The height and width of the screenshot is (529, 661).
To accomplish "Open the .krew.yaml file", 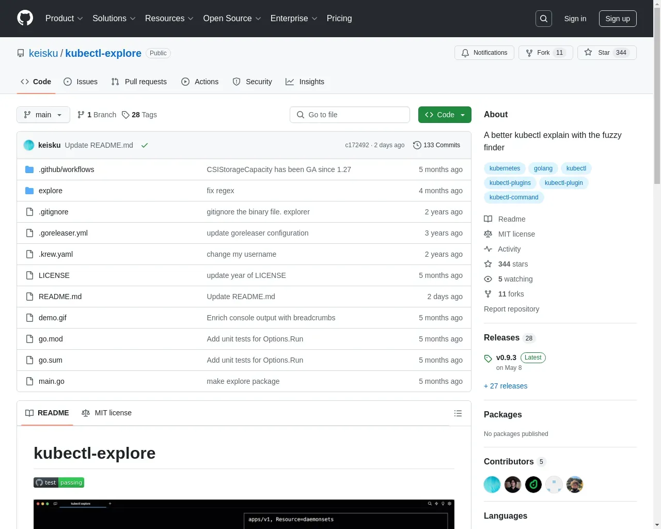I will 56,254.
